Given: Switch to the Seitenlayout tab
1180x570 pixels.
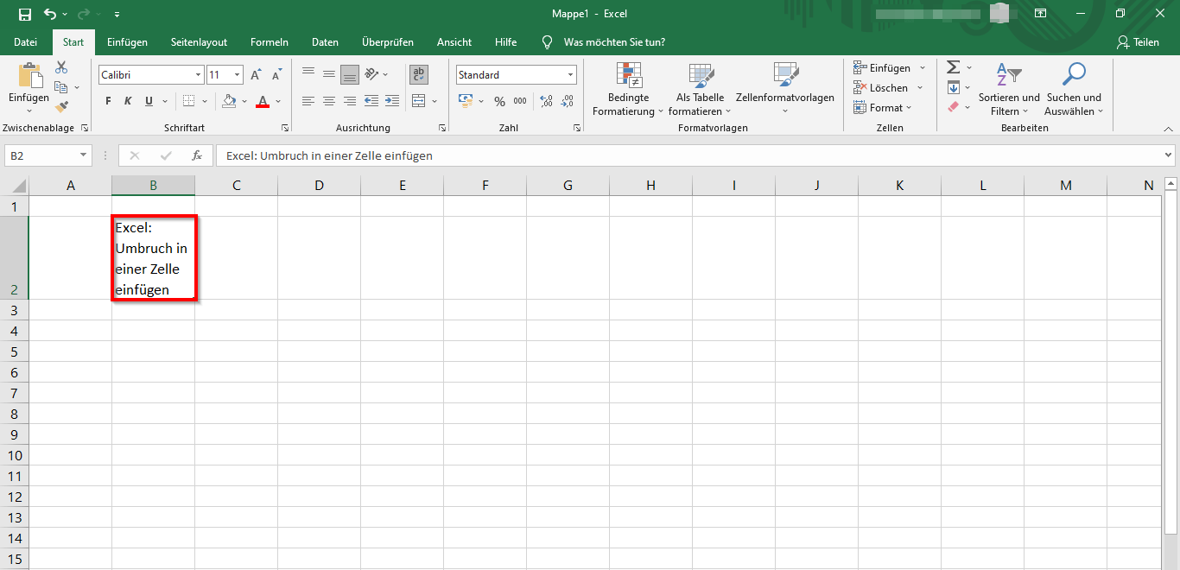Looking at the screenshot, I should 199,42.
